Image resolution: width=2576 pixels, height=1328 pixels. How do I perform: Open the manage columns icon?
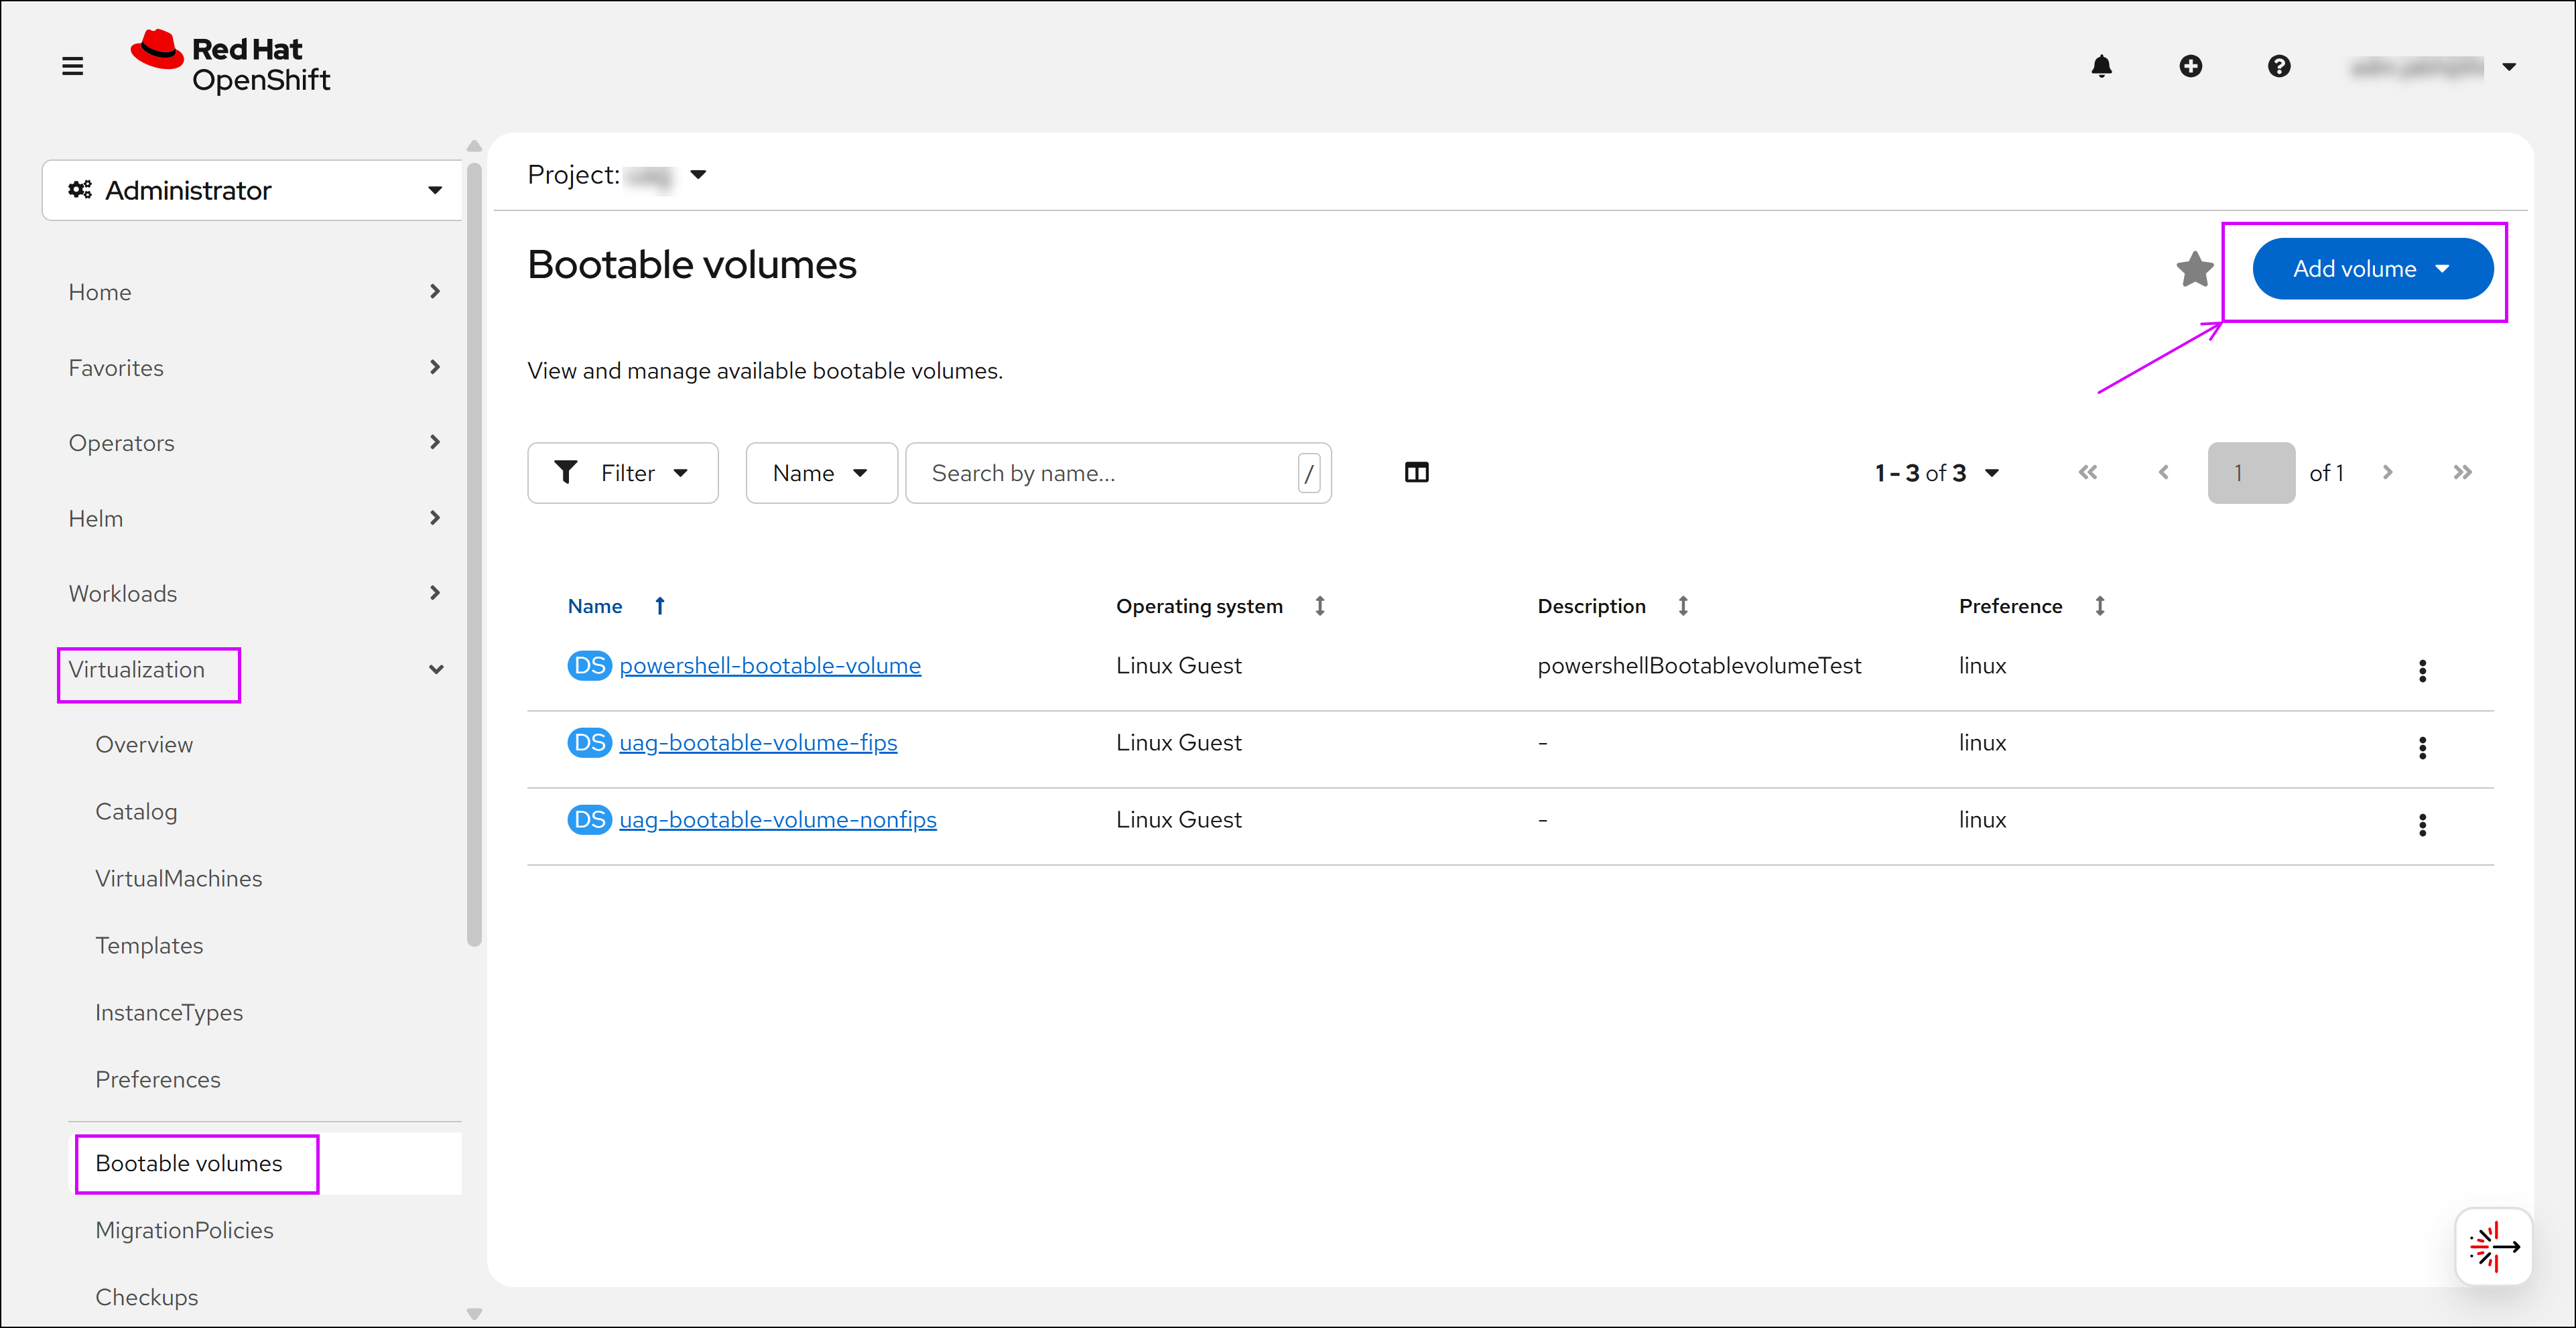point(1416,473)
